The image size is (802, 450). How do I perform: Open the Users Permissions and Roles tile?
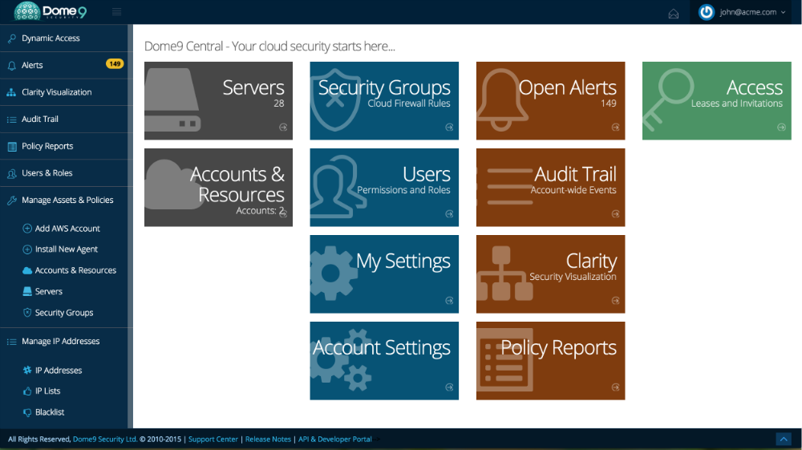(x=384, y=187)
